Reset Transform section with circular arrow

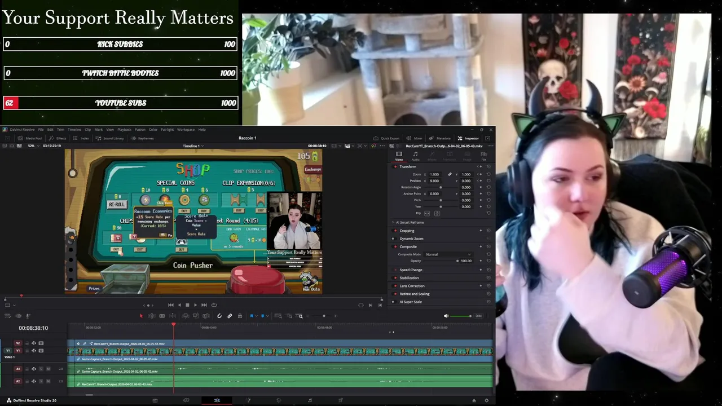(488, 166)
